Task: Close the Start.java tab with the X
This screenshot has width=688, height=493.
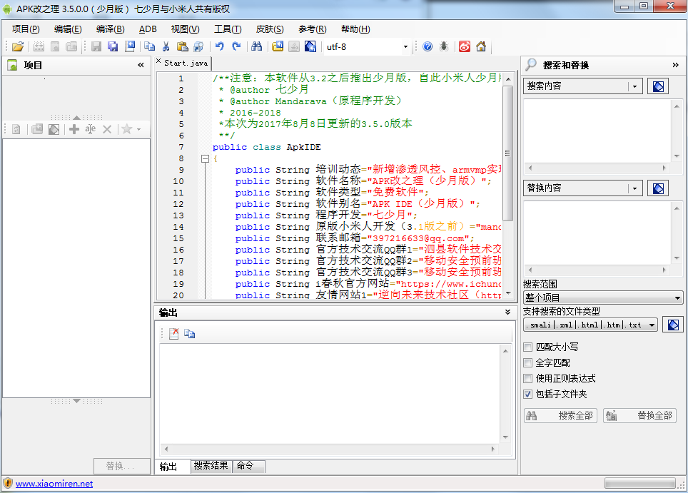Action: pos(158,61)
